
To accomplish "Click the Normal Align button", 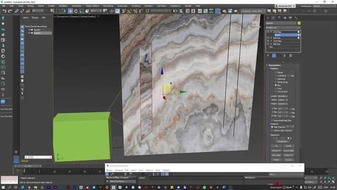I will click(x=289, y=150).
